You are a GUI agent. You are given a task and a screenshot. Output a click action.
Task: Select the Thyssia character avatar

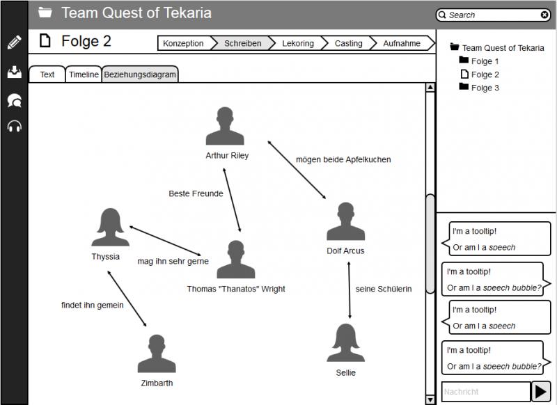(109, 228)
